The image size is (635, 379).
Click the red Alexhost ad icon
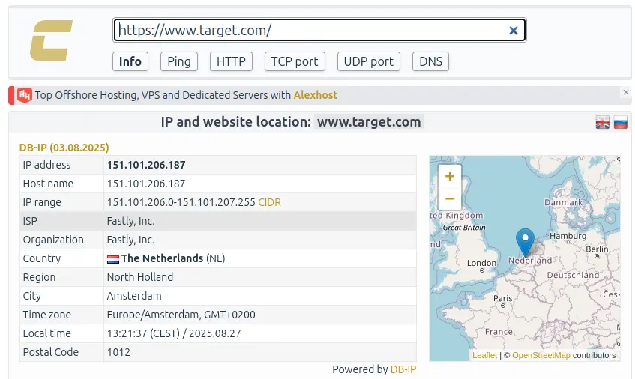(x=25, y=95)
